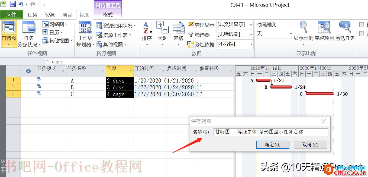Click the Outline (大纲) icon
The height and width of the screenshot is (177, 368).
(163, 28)
